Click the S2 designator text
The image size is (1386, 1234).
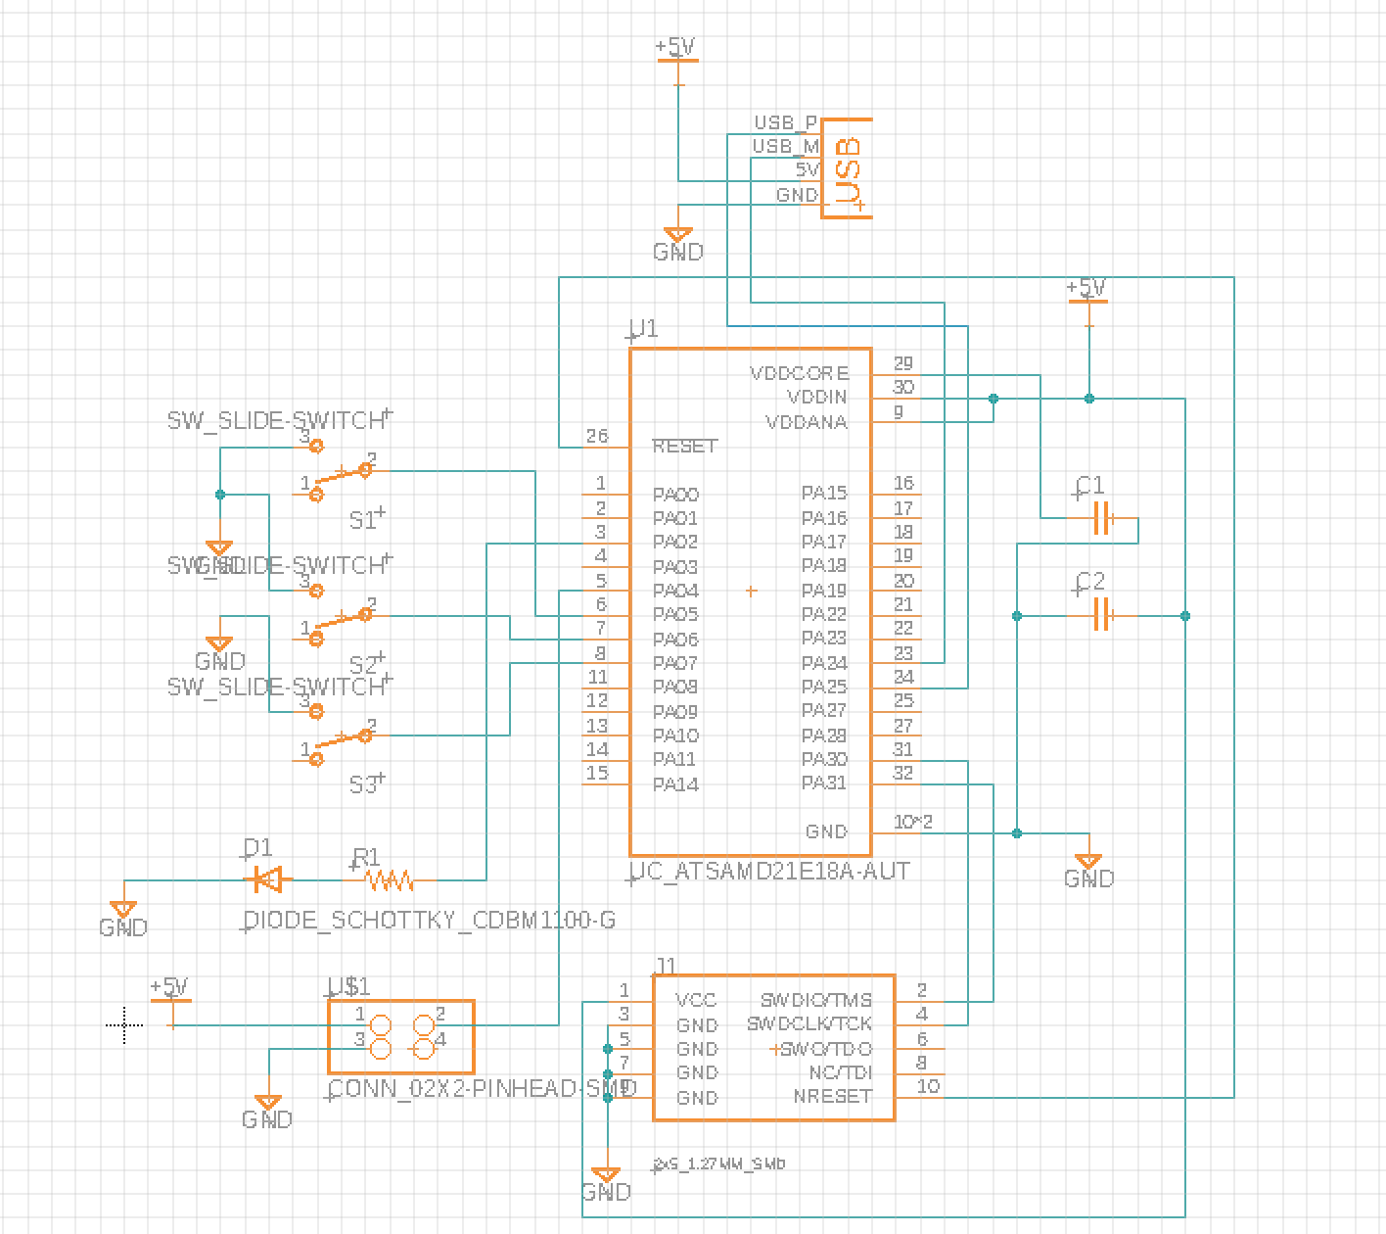(x=365, y=666)
